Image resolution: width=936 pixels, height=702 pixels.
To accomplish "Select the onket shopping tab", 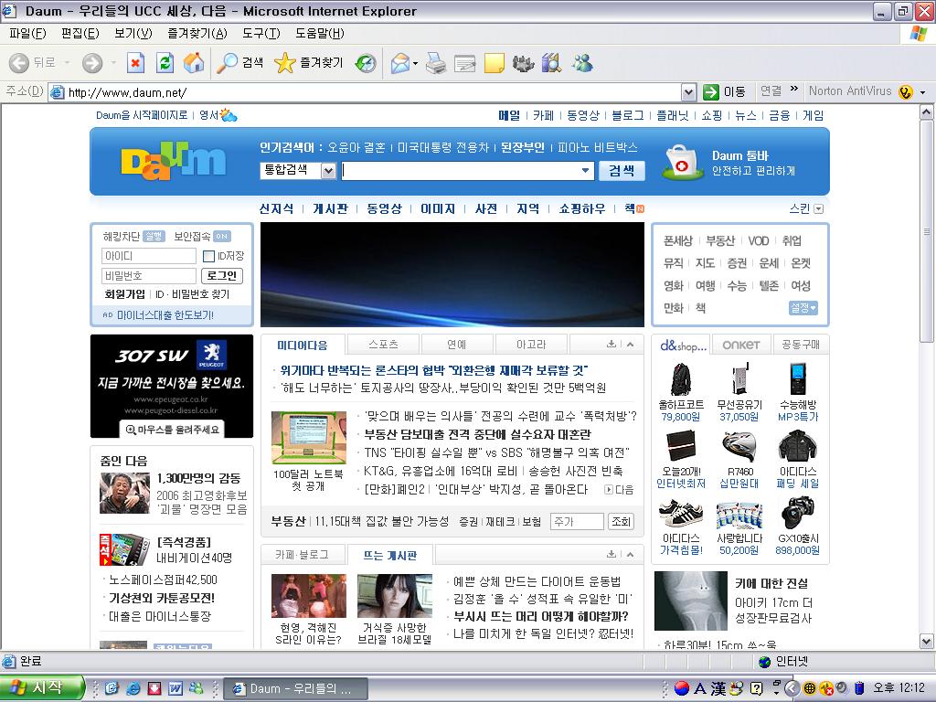I will click(740, 345).
